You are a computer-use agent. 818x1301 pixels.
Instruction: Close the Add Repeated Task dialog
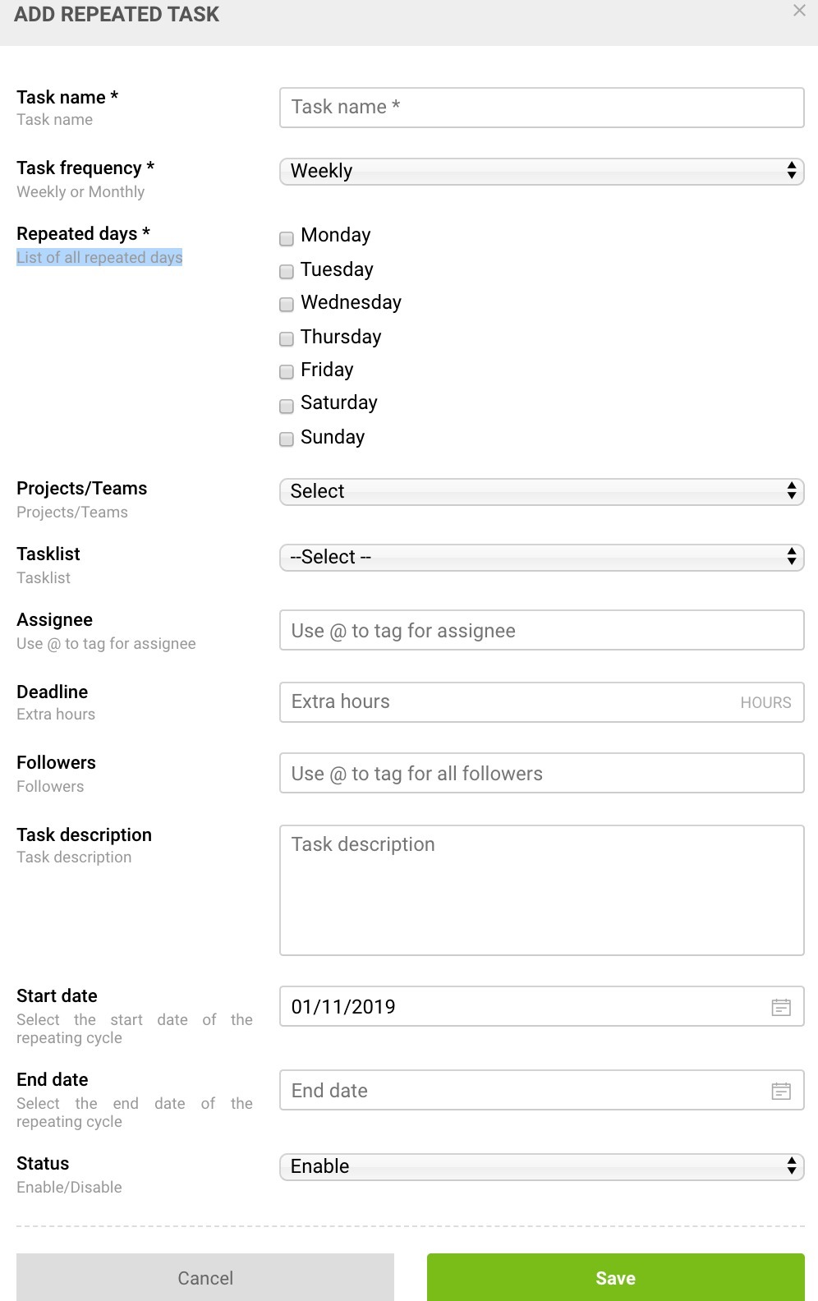click(800, 11)
